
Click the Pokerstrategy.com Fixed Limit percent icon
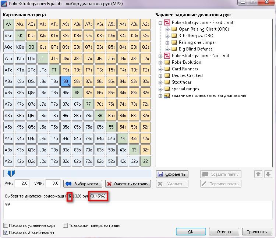click(x=167, y=22)
